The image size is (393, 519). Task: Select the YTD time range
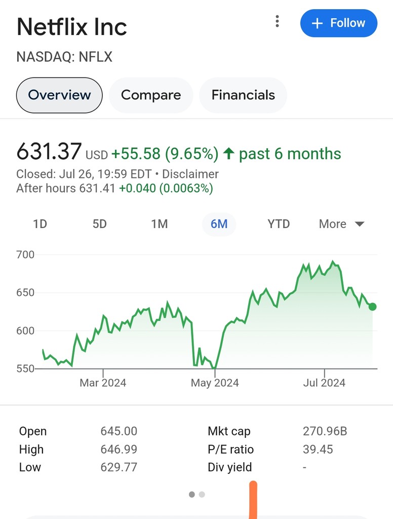pyautogui.click(x=279, y=224)
